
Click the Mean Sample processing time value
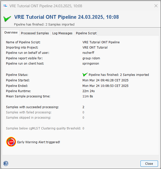pyautogui.click(x=88, y=96)
